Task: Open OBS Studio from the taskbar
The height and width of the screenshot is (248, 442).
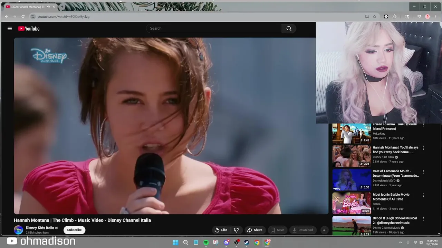Action: point(237,242)
